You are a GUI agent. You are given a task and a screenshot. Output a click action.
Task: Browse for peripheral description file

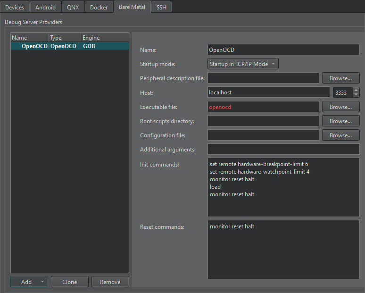click(340, 78)
